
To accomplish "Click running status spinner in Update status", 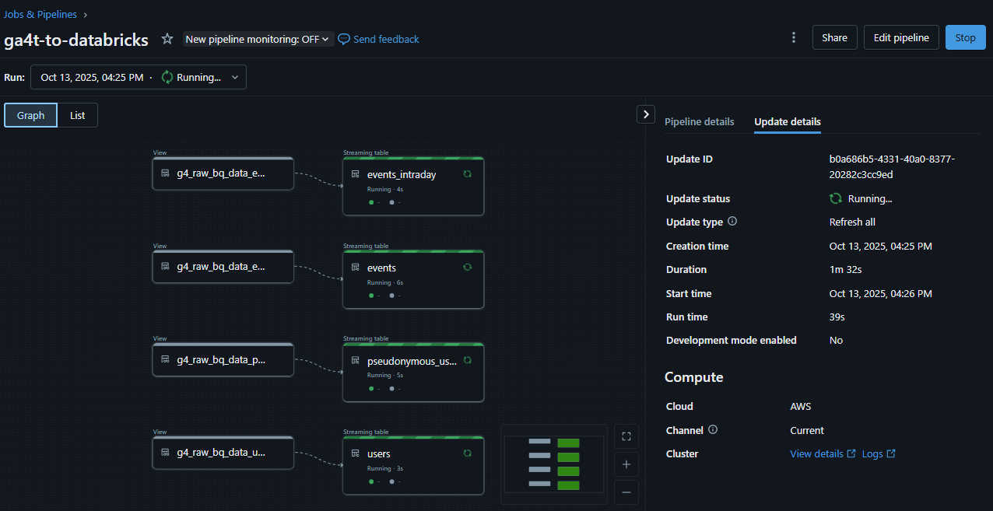I will click(x=836, y=198).
